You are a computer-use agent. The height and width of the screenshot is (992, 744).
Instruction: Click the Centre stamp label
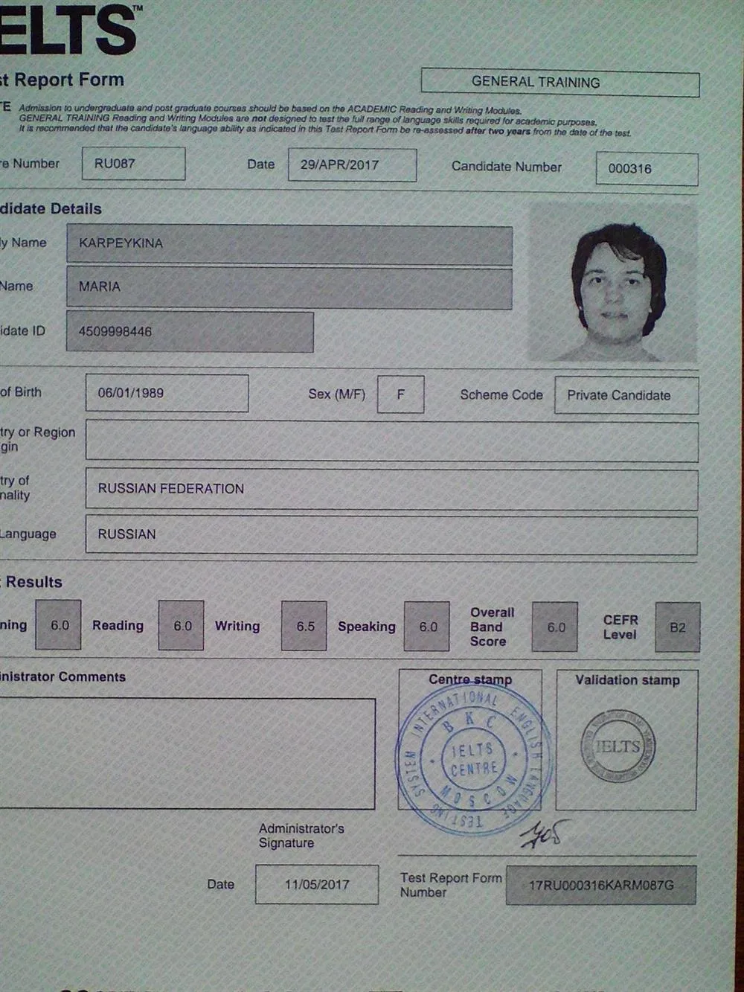click(470, 679)
